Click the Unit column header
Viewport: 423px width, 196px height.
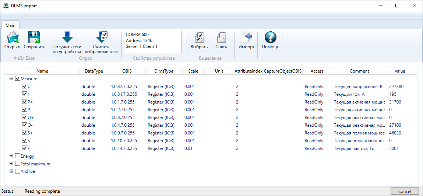[219, 71]
